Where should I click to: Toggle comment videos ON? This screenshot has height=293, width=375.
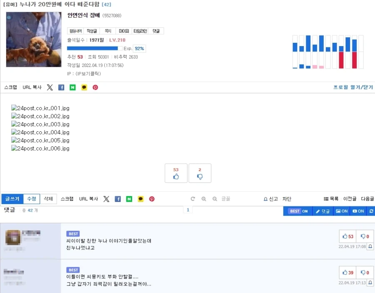(x=358, y=211)
